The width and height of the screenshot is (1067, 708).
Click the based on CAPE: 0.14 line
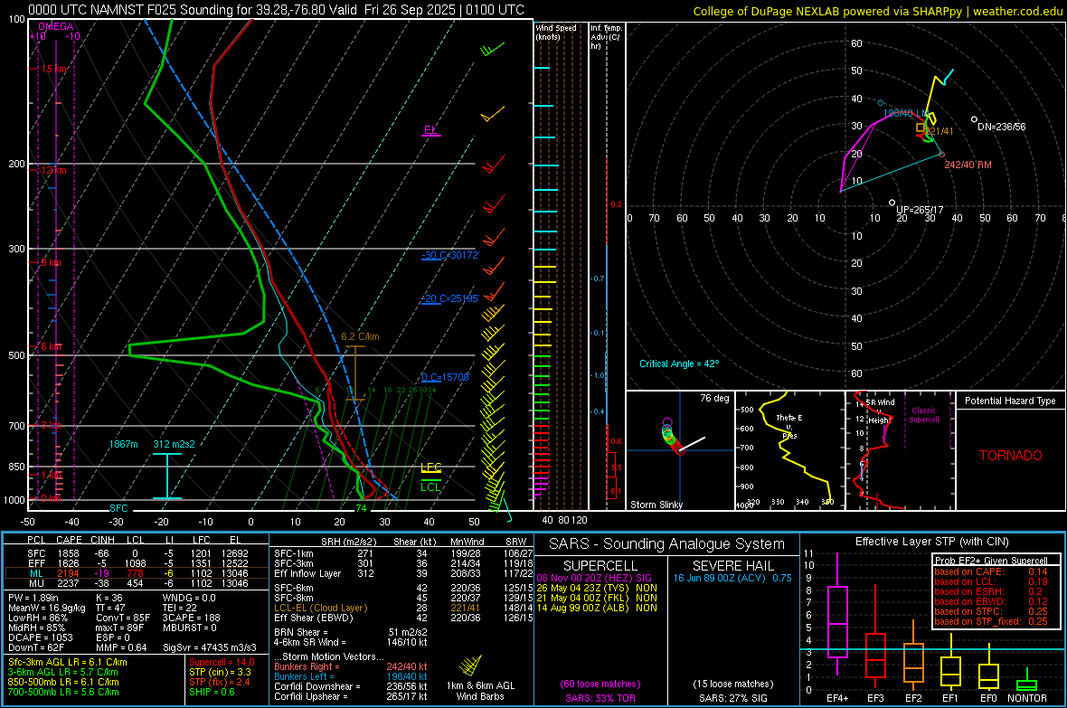tap(991, 571)
